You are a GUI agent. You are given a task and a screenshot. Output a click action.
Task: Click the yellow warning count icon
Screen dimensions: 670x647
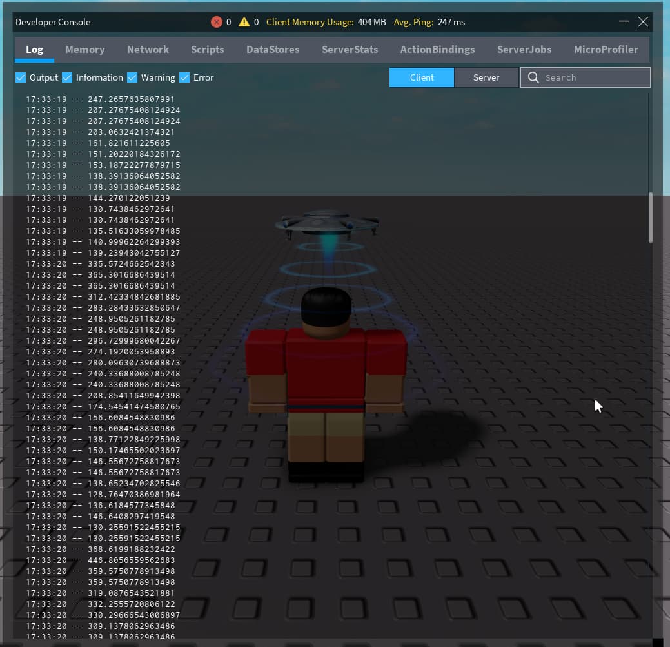point(244,22)
